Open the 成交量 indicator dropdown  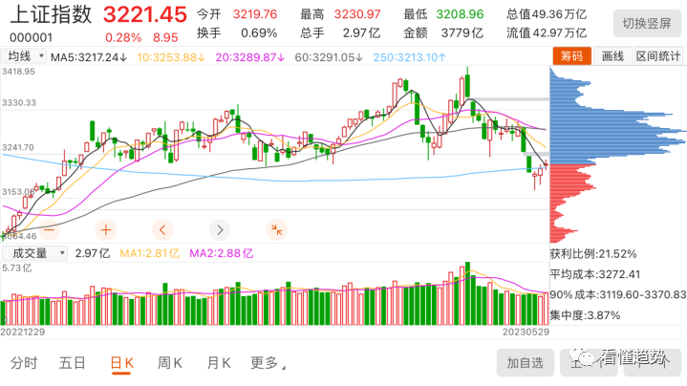(35, 252)
